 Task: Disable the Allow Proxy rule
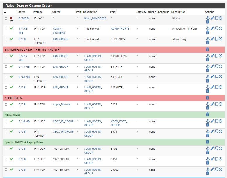(221, 39)
